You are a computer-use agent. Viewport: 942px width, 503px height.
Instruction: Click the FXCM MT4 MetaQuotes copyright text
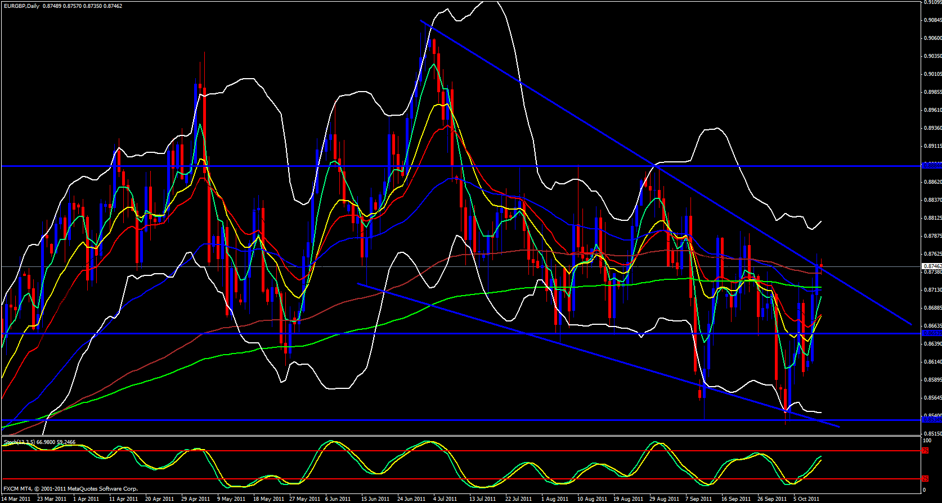[70, 489]
